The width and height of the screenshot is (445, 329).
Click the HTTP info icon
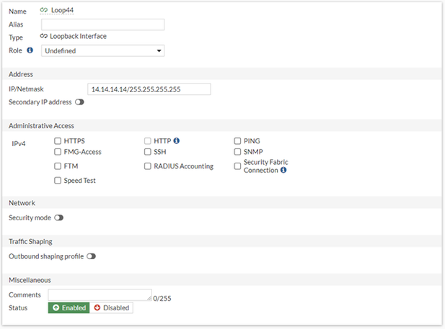point(176,141)
